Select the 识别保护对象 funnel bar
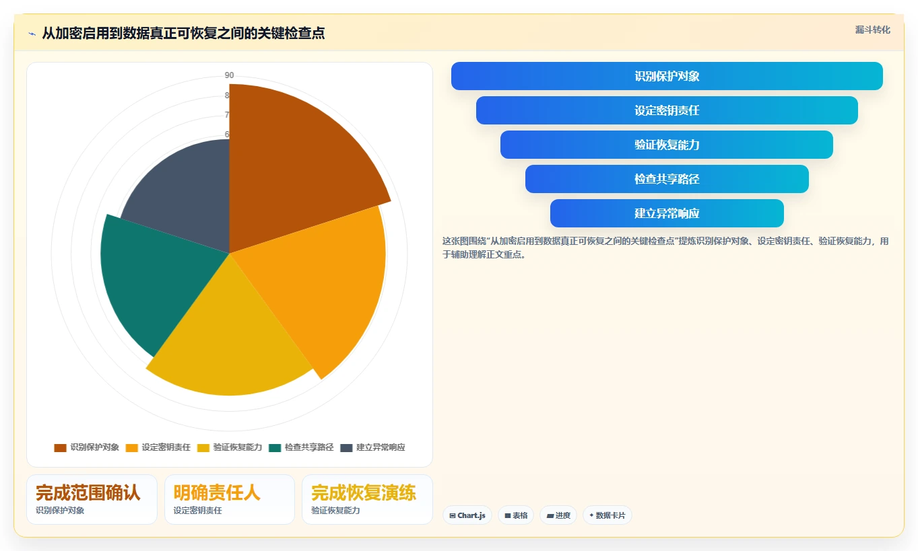Image resolution: width=918 pixels, height=551 pixels. (x=667, y=76)
